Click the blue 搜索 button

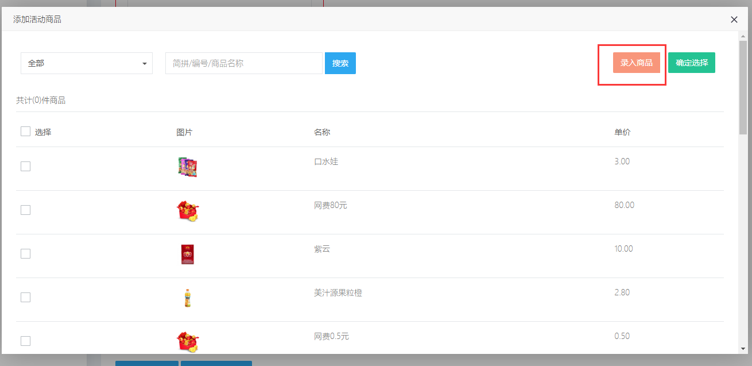[x=340, y=63]
